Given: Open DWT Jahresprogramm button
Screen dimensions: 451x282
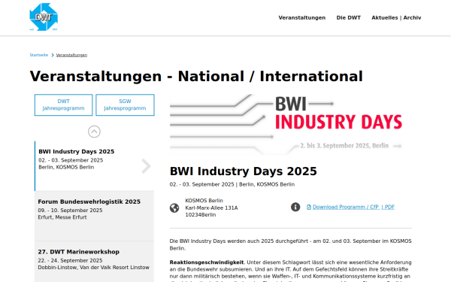Looking at the screenshot, I should click(x=64, y=105).
